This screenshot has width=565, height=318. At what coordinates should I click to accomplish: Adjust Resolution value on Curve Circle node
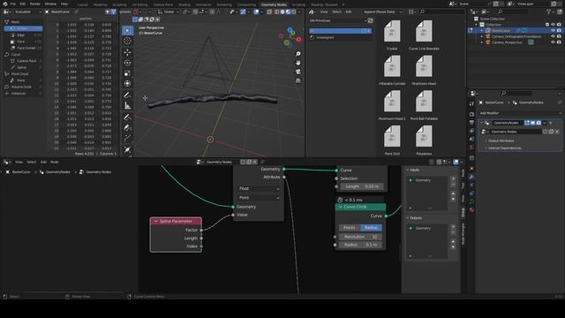click(x=360, y=237)
